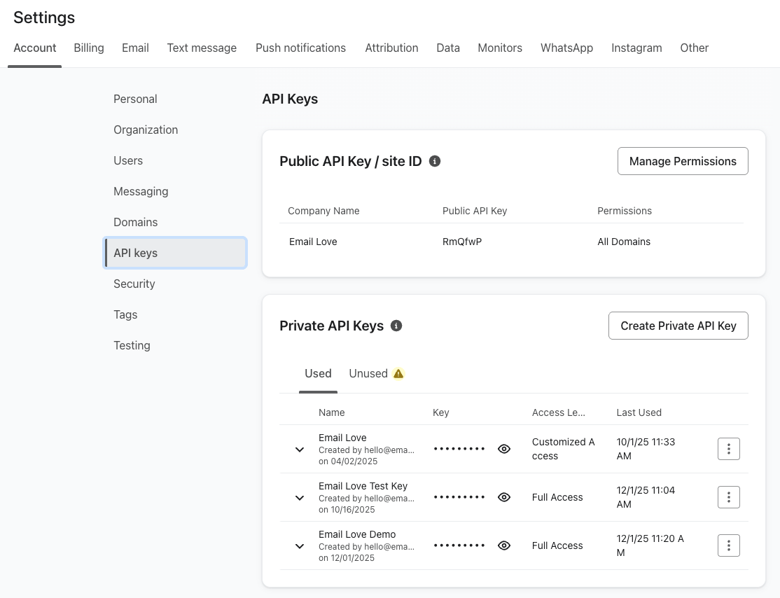Reveal the Email Love Test Key value

pos(504,497)
